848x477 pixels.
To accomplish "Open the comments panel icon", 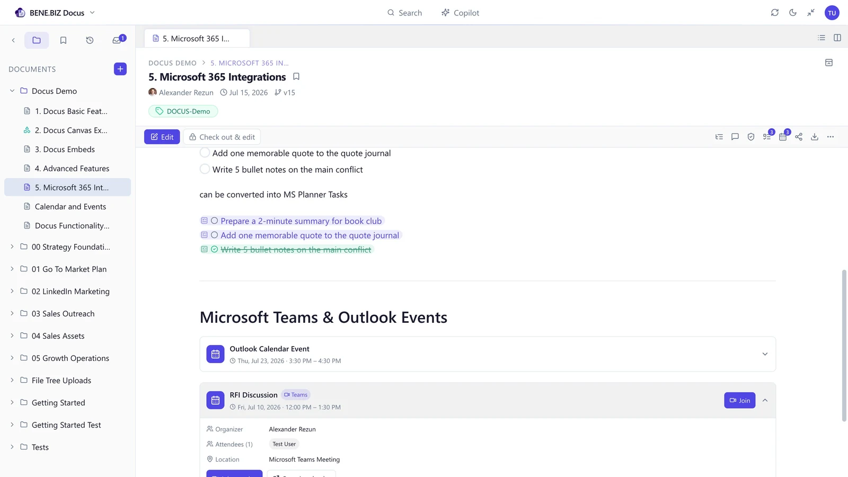I will click(x=735, y=137).
